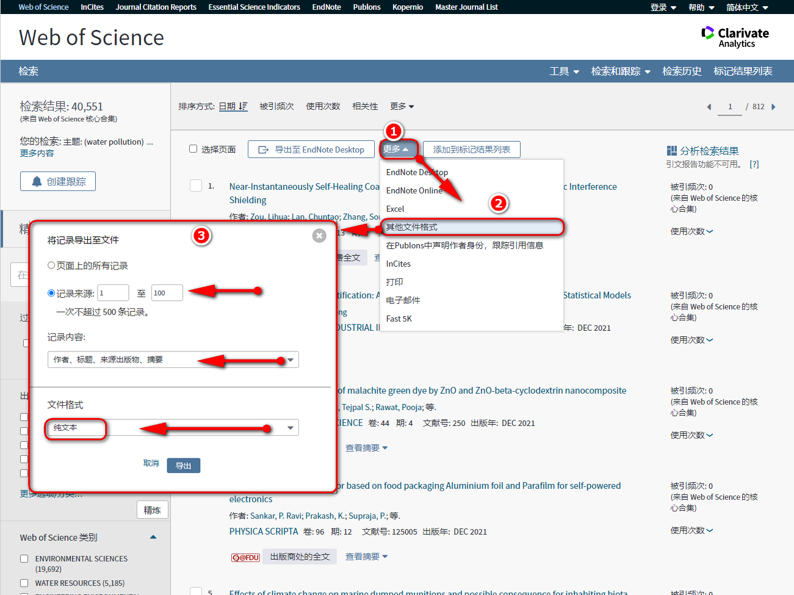
Task: Sort results by 被引频次
Action: click(276, 106)
